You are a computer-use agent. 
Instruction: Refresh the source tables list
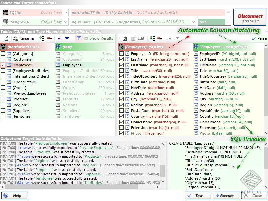(6, 38)
